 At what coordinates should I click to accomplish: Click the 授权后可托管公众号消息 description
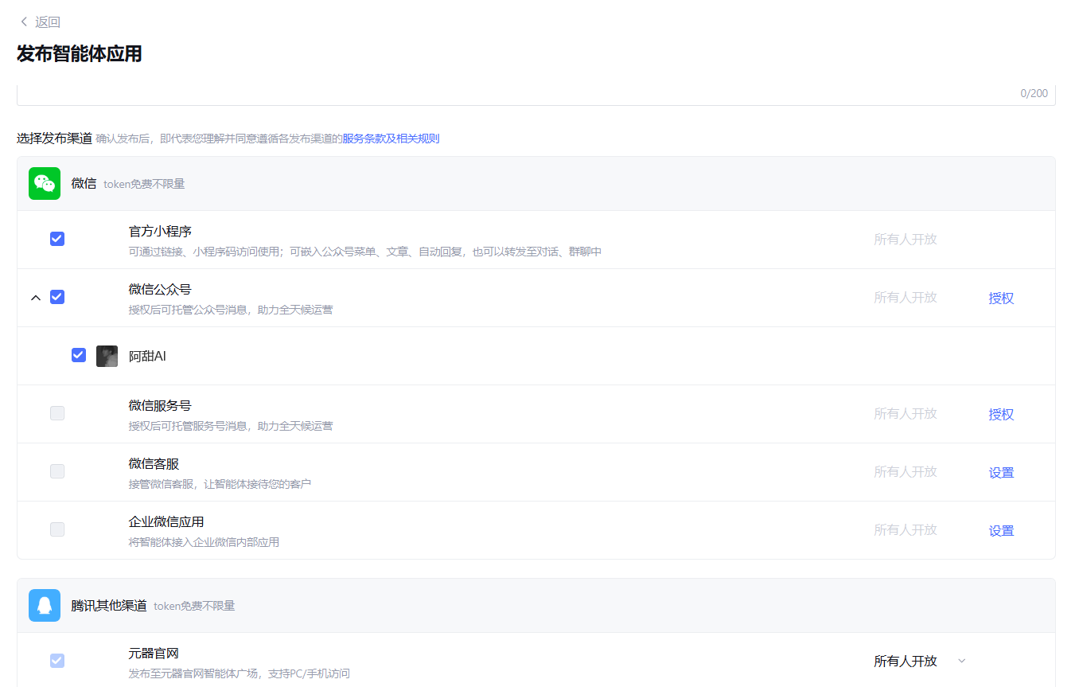231,310
